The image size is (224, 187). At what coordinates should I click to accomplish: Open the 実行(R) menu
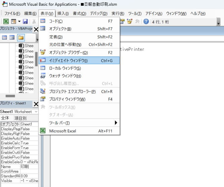[118, 13]
